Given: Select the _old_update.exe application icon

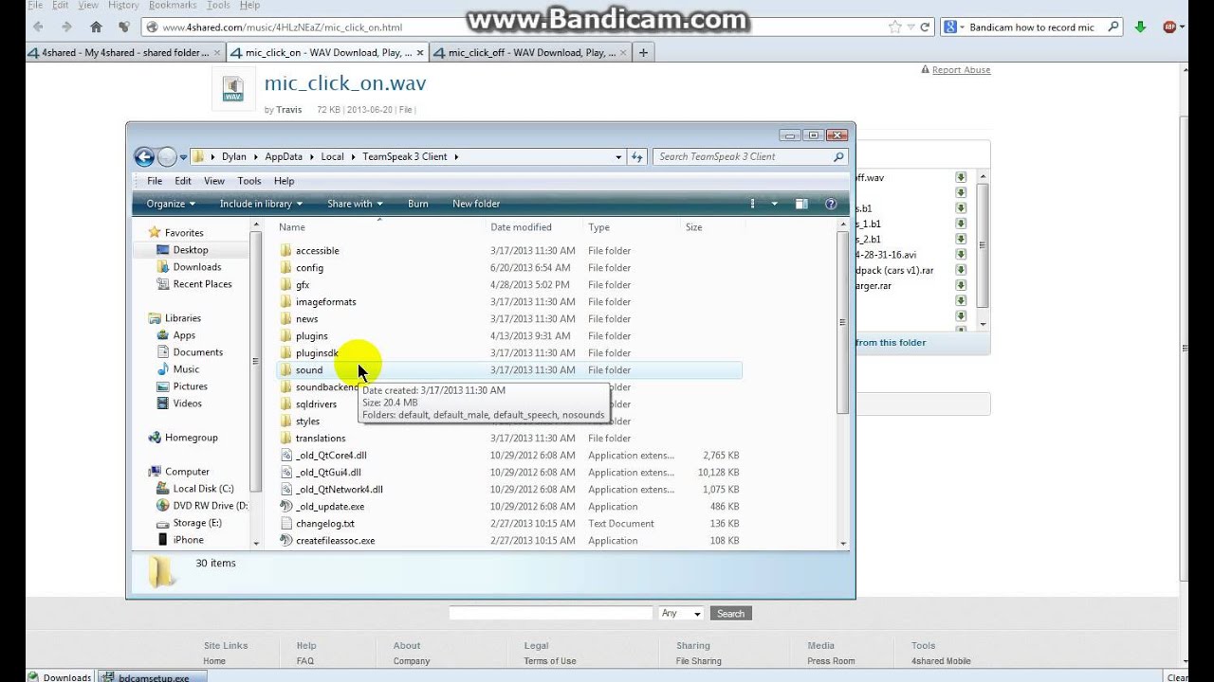Looking at the screenshot, I should 286,507.
